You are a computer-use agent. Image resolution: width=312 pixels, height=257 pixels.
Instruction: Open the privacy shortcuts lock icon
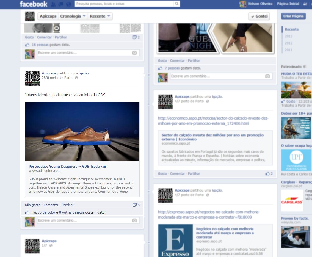[305, 4]
